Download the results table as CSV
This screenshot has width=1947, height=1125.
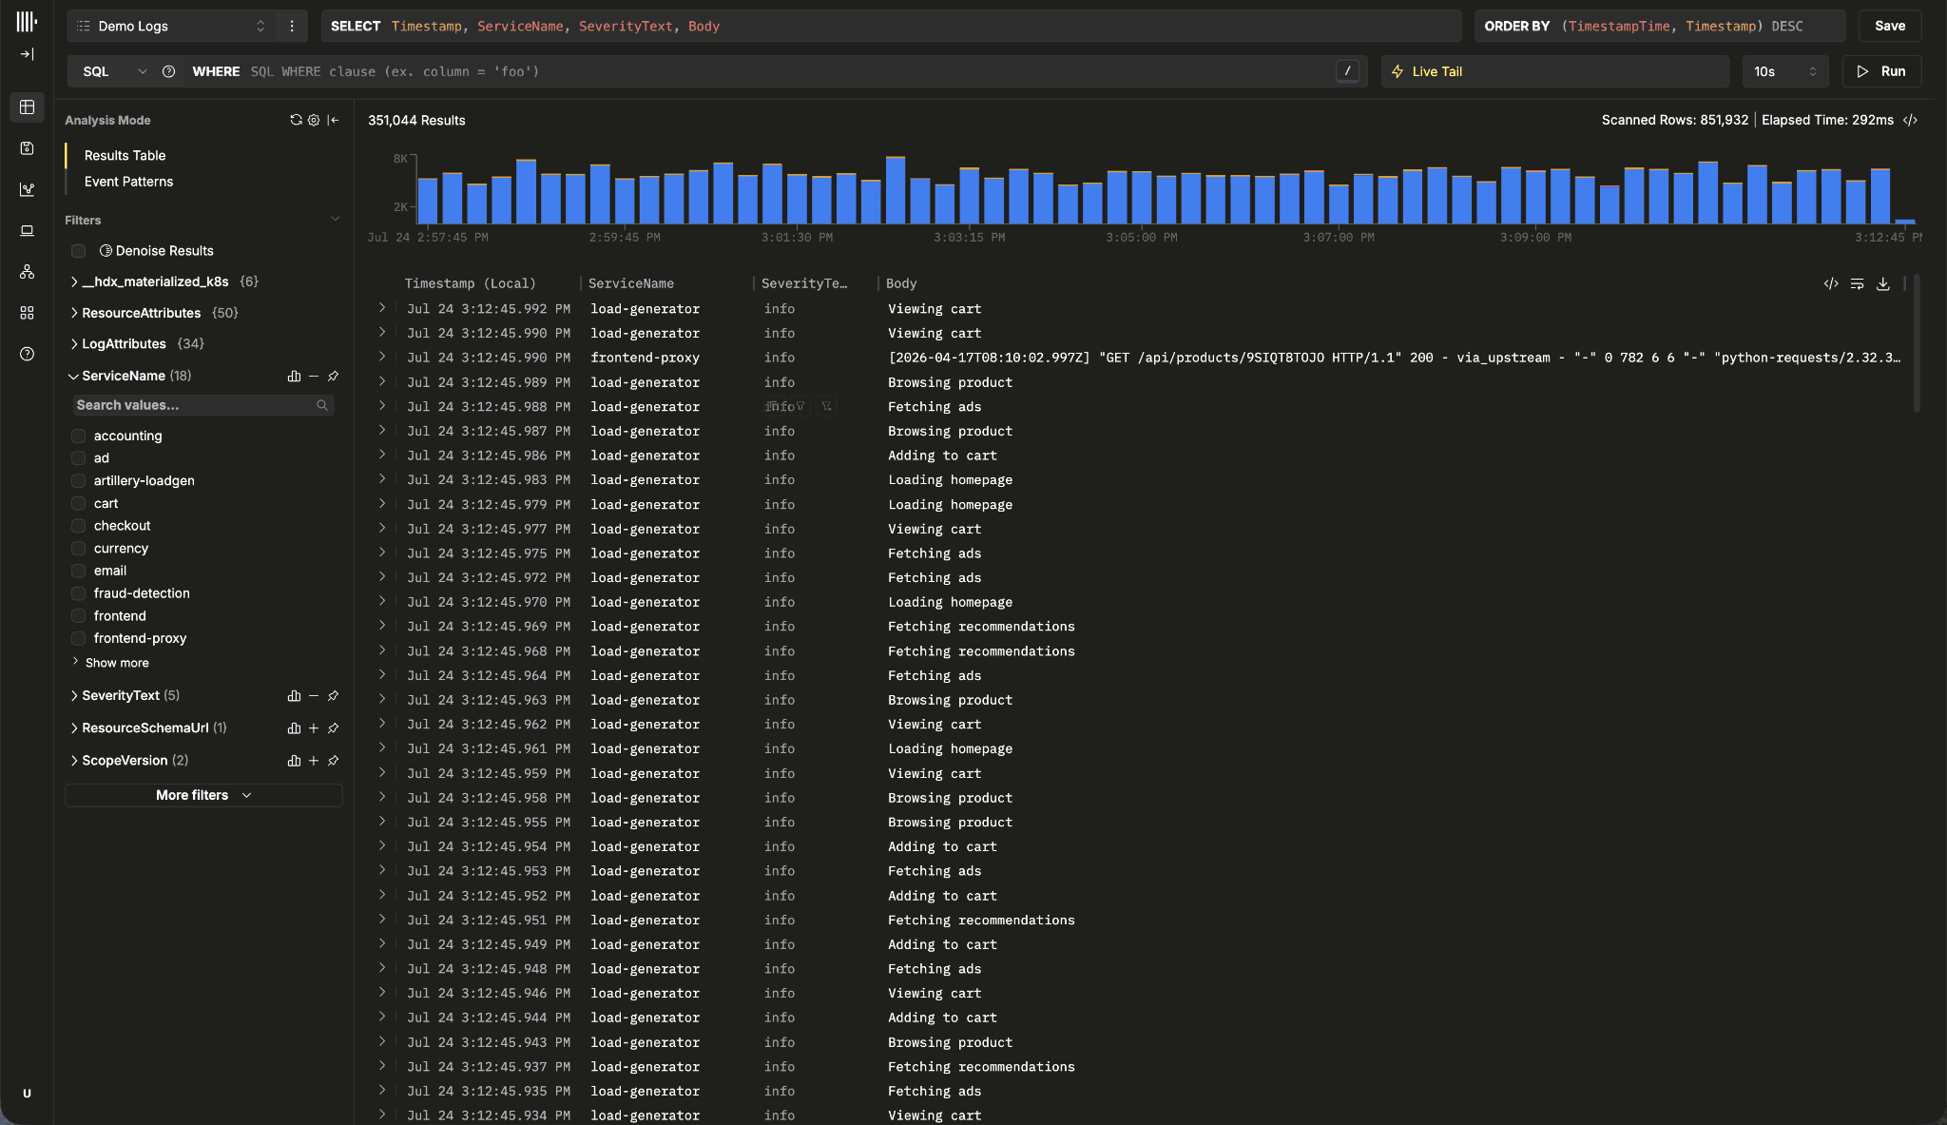click(1883, 283)
